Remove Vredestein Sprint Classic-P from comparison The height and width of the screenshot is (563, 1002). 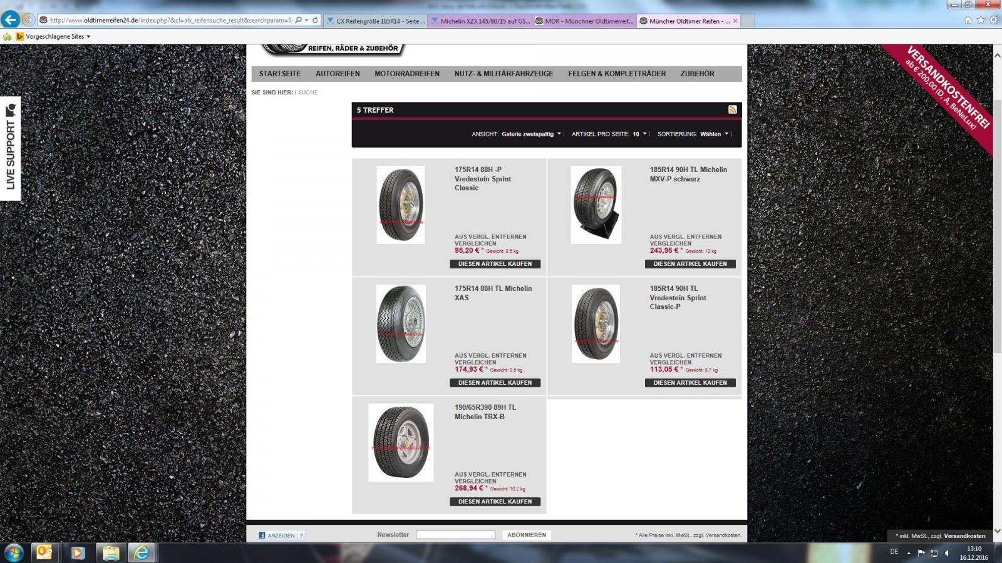pos(686,356)
